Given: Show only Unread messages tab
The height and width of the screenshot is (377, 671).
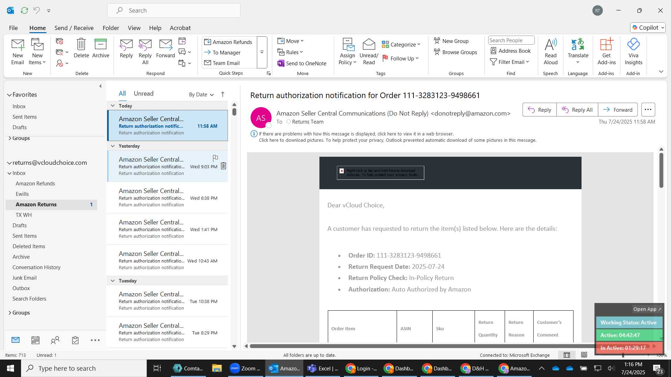Looking at the screenshot, I should coord(144,94).
